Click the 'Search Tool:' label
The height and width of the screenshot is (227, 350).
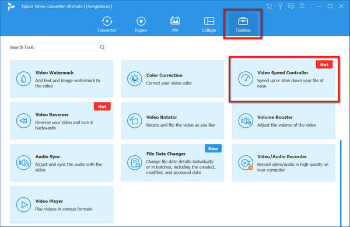22,47
